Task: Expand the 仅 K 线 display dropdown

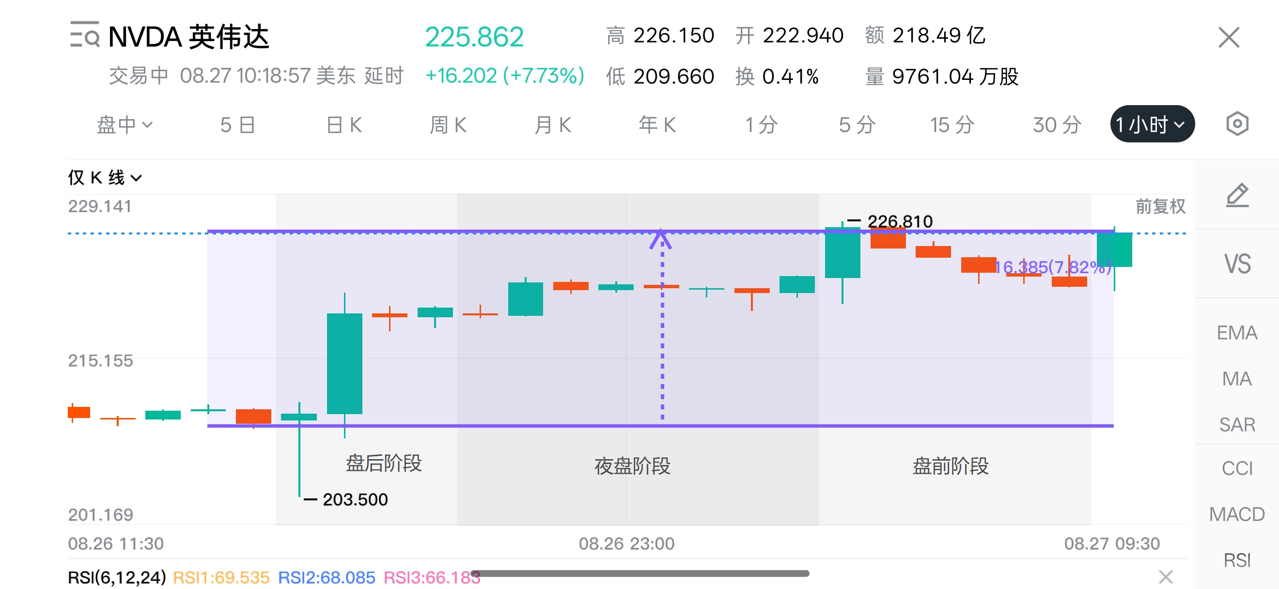Action: coord(105,177)
